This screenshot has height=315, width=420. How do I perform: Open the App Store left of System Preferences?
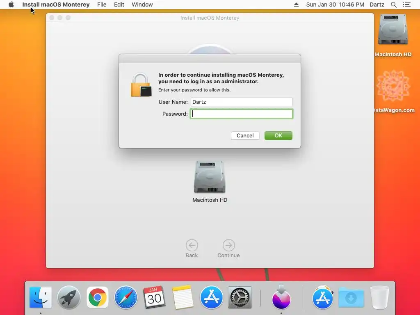211,297
